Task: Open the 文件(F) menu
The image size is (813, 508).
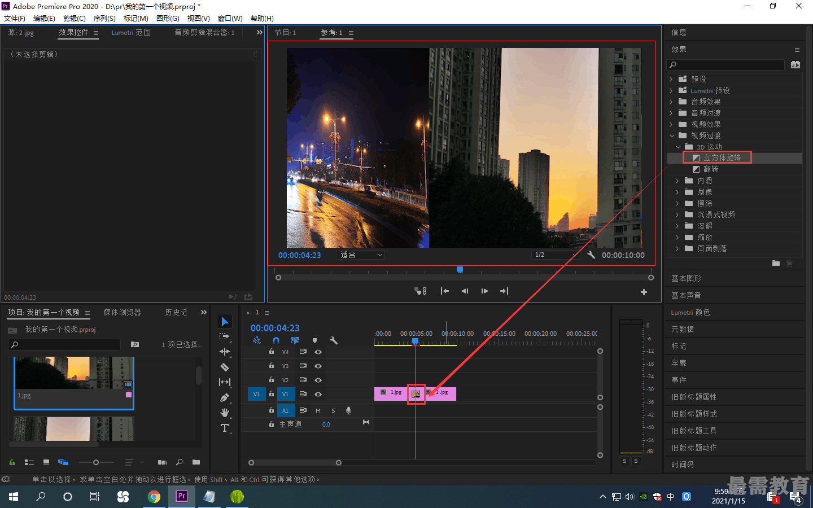Action: pyautogui.click(x=15, y=18)
